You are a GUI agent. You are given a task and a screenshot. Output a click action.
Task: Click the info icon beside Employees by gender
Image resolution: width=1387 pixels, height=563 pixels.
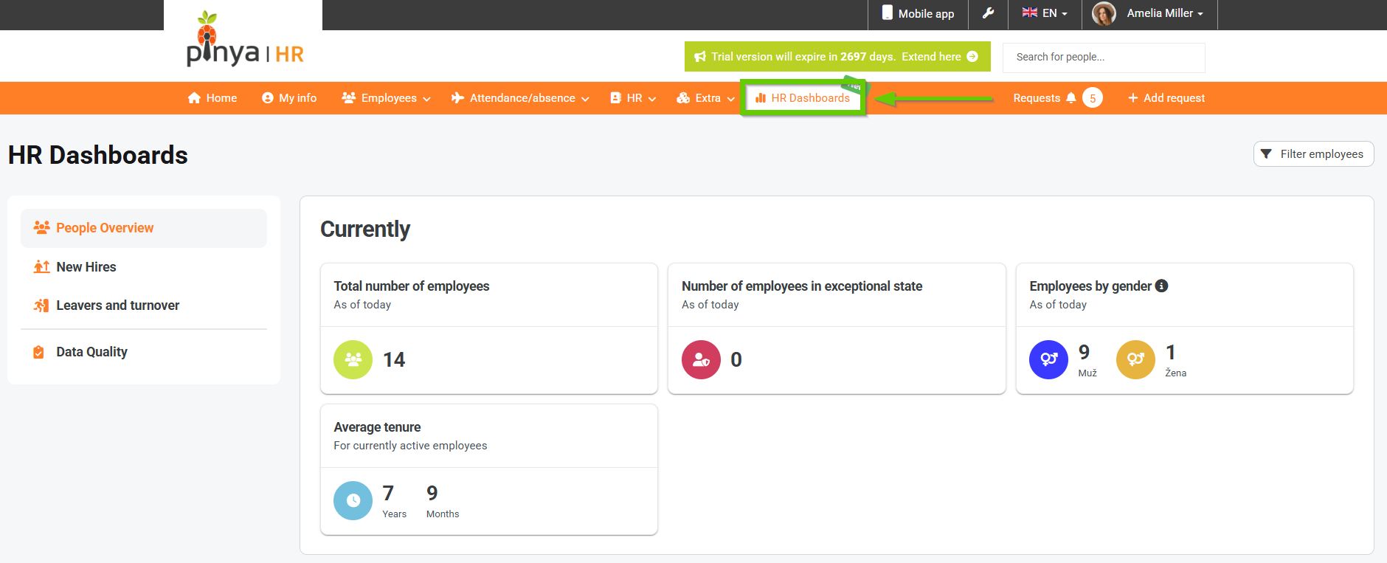1161,286
